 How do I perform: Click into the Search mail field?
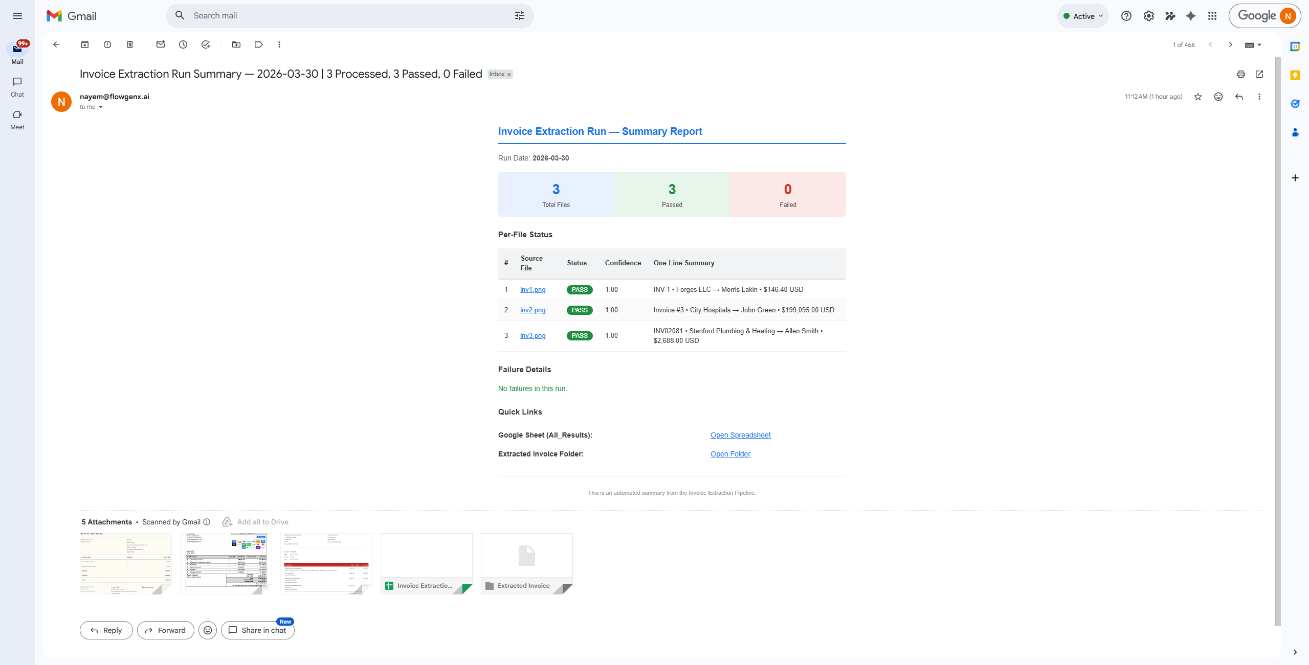coord(348,16)
